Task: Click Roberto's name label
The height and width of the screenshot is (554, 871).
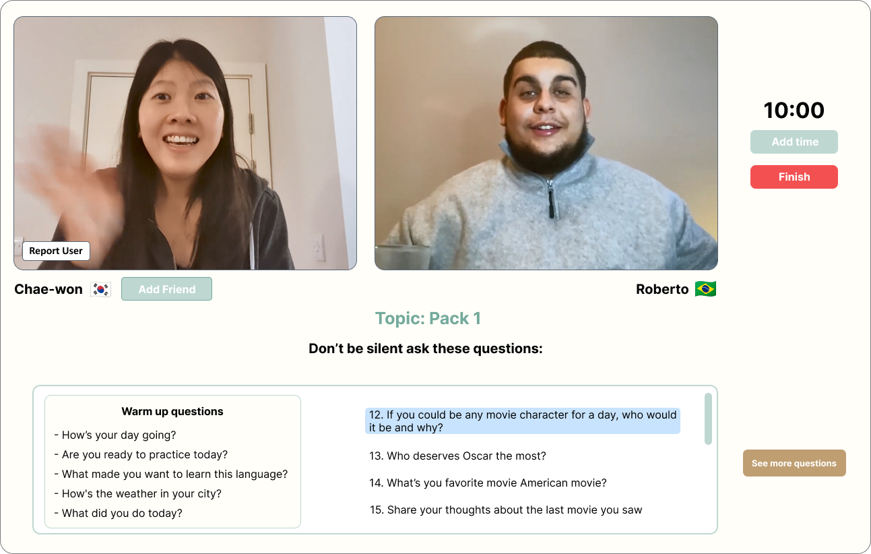Action: click(662, 289)
